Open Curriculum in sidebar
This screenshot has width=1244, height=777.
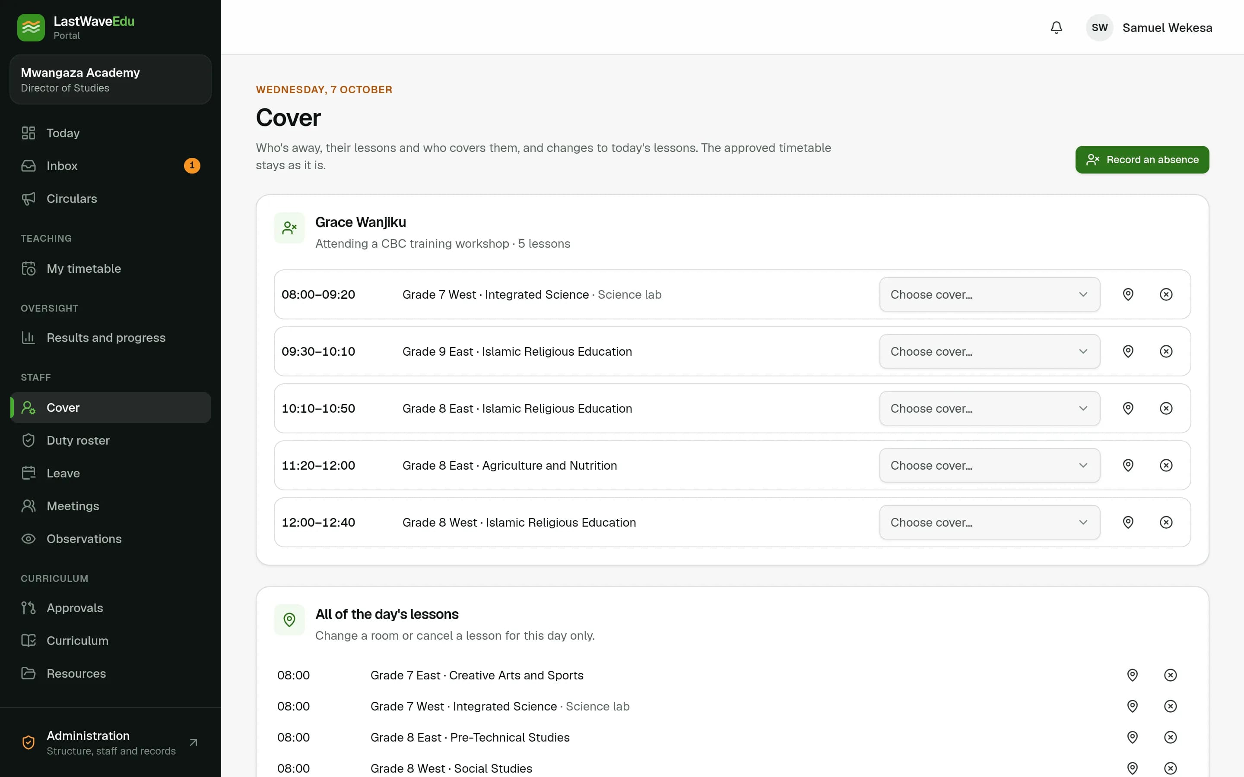click(x=111, y=641)
